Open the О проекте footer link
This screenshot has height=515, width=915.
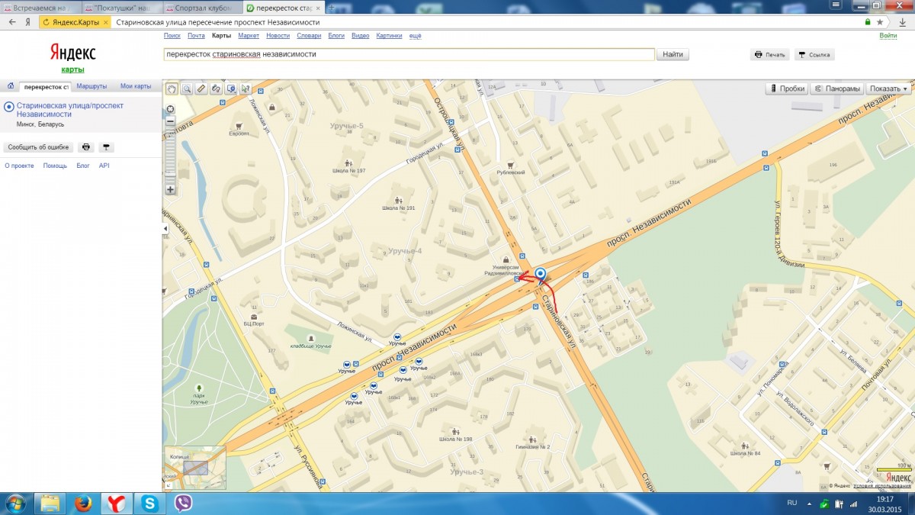(19, 166)
